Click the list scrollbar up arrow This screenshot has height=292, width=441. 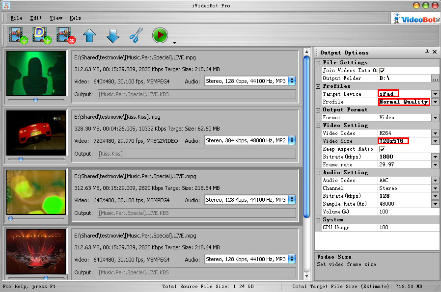click(306, 52)
